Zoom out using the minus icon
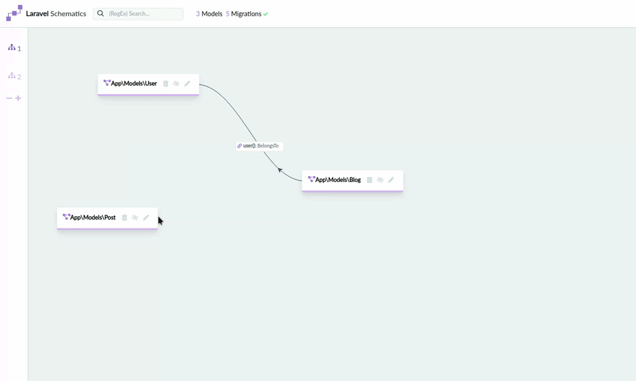The image size is (636, 381). (10, 98)
